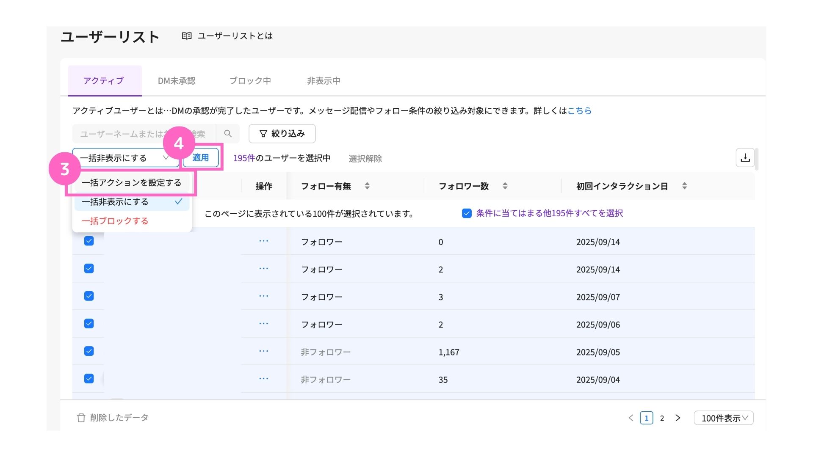813x457 pixels.
Task: Expand the 100件表示 page size dropdown
Action: click(724, 418)
